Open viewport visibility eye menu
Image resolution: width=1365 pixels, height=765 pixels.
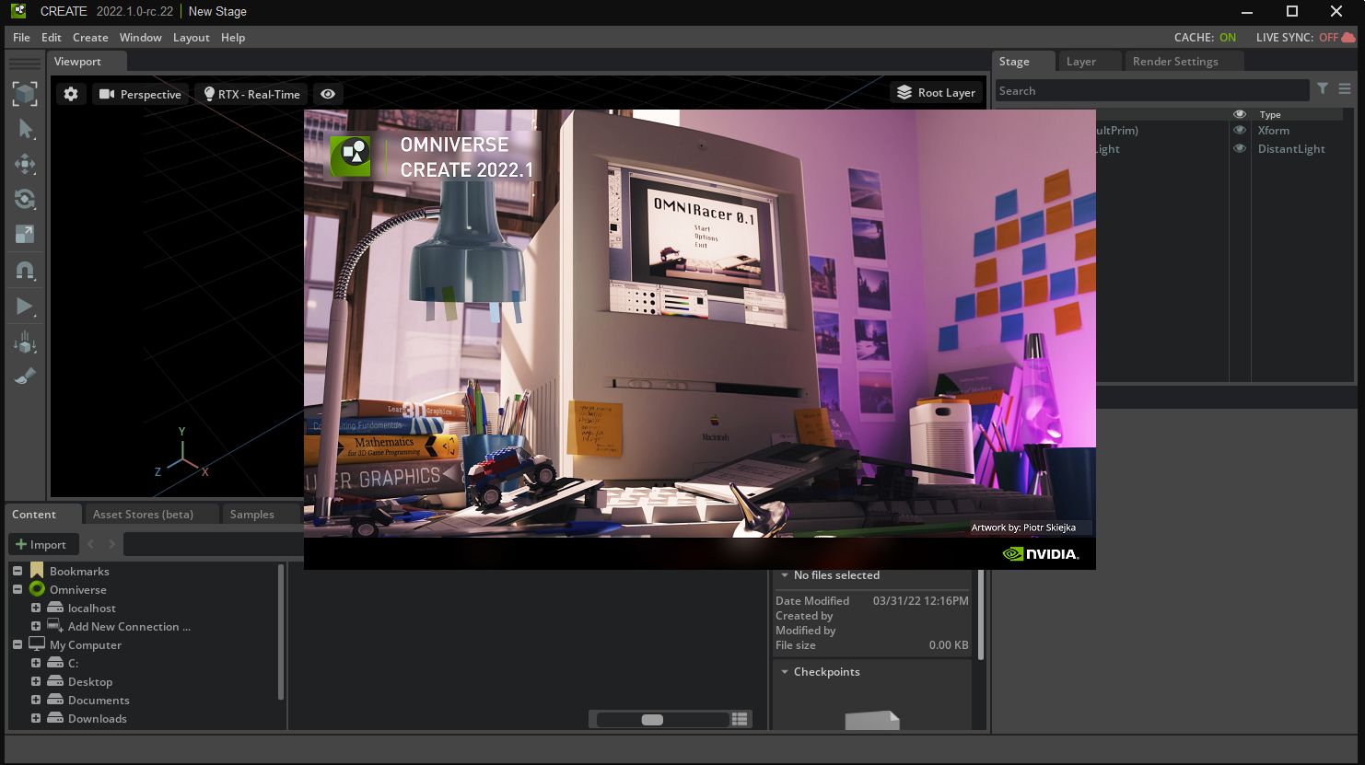point(328,94)
